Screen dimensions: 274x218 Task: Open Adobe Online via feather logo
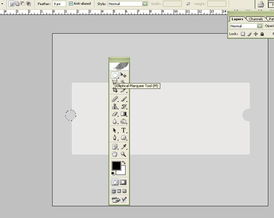(x=119, y=66)
